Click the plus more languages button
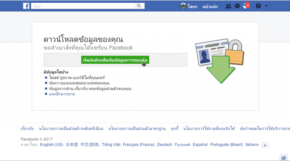The image size is (290, 161). click(x=265, y=145)
